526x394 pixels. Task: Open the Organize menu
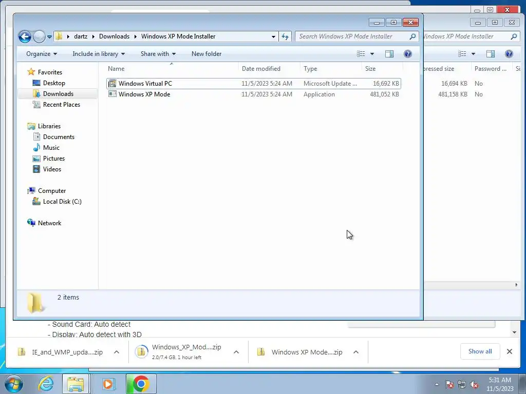42,53
